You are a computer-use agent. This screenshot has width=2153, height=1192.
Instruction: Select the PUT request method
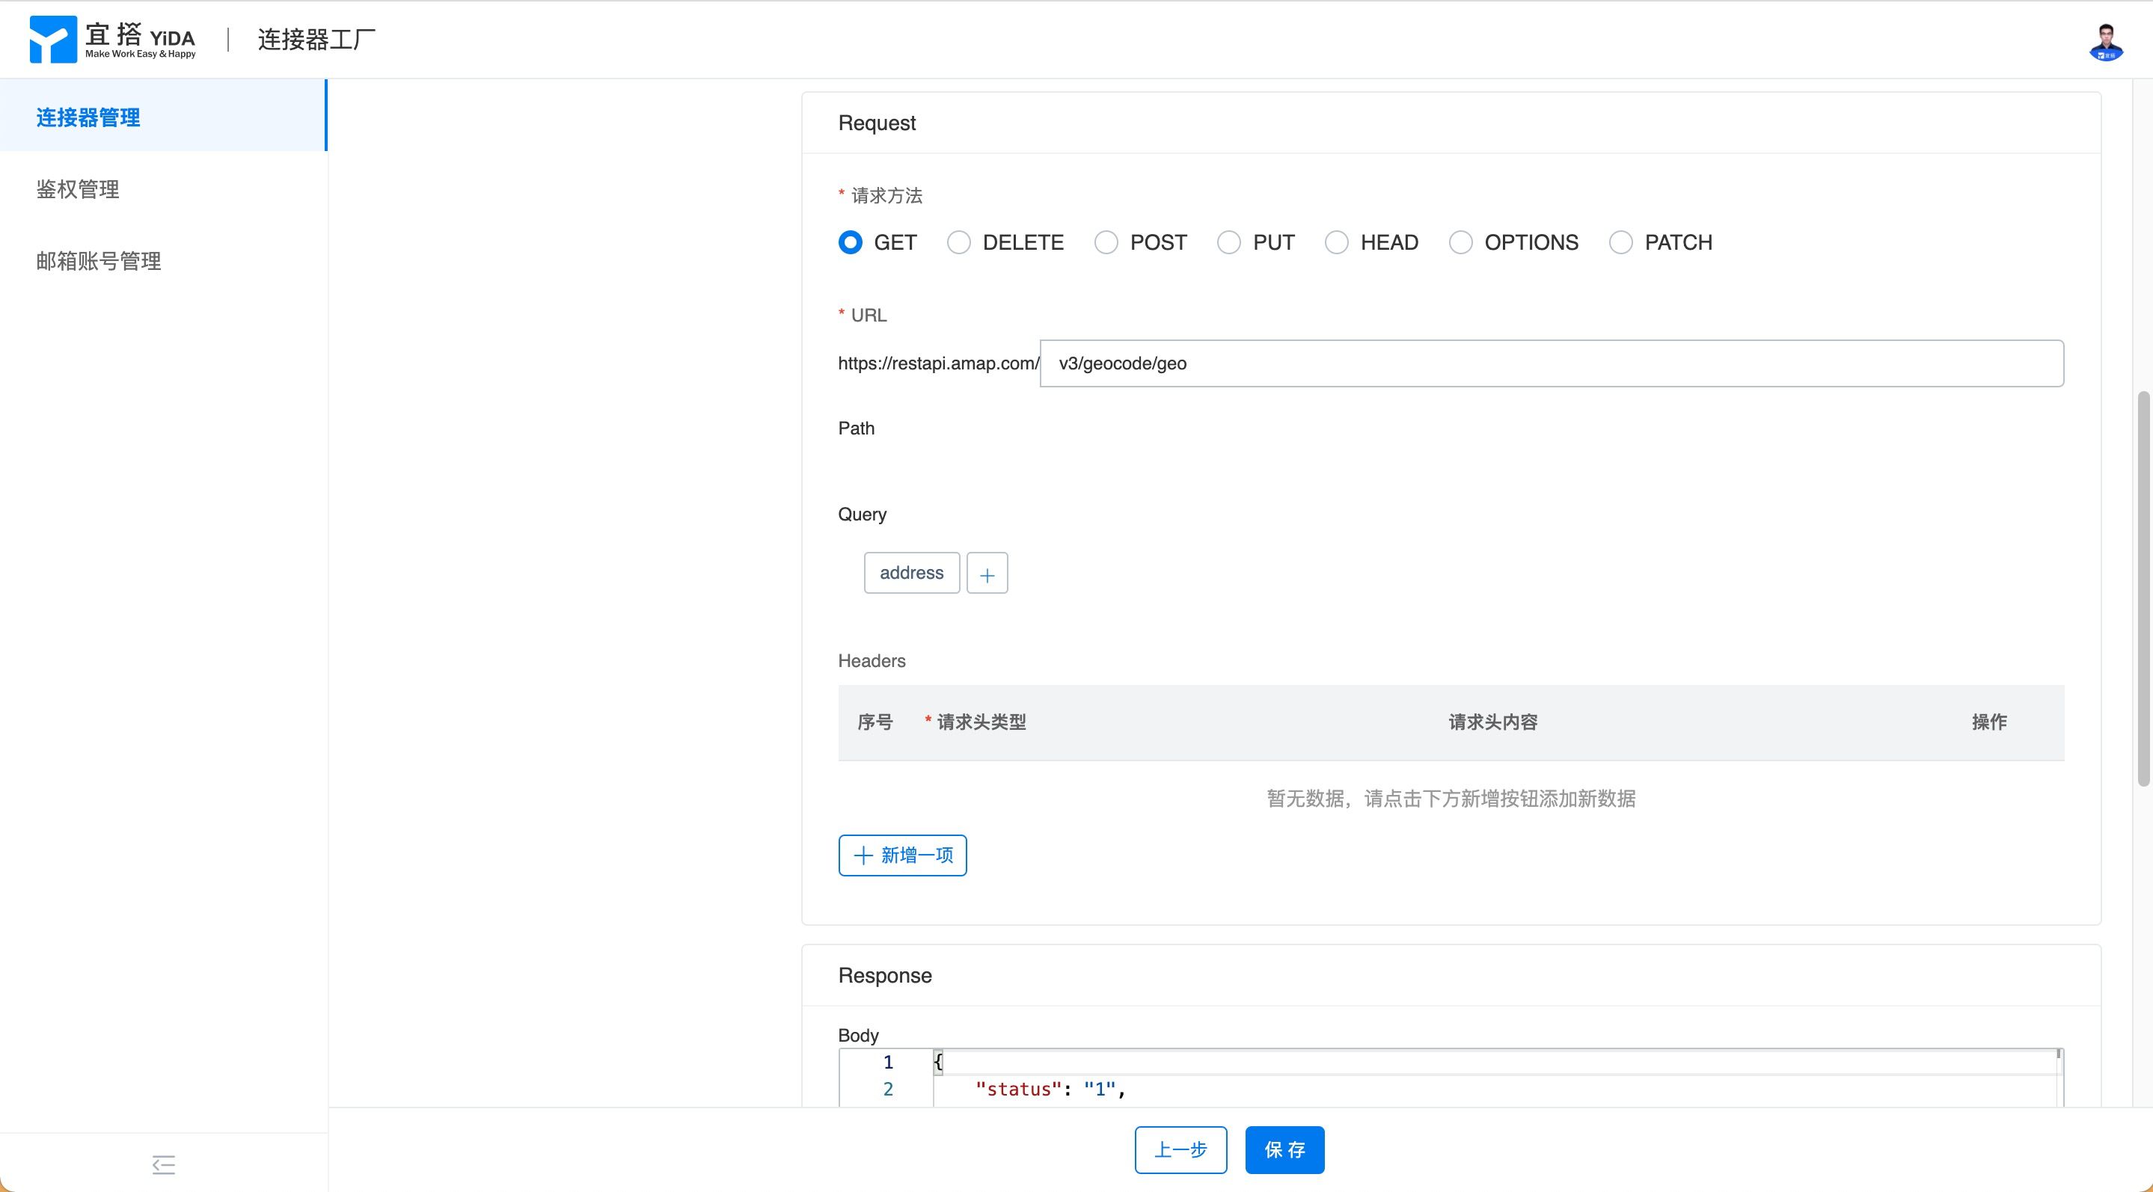tap(1228, 242)
